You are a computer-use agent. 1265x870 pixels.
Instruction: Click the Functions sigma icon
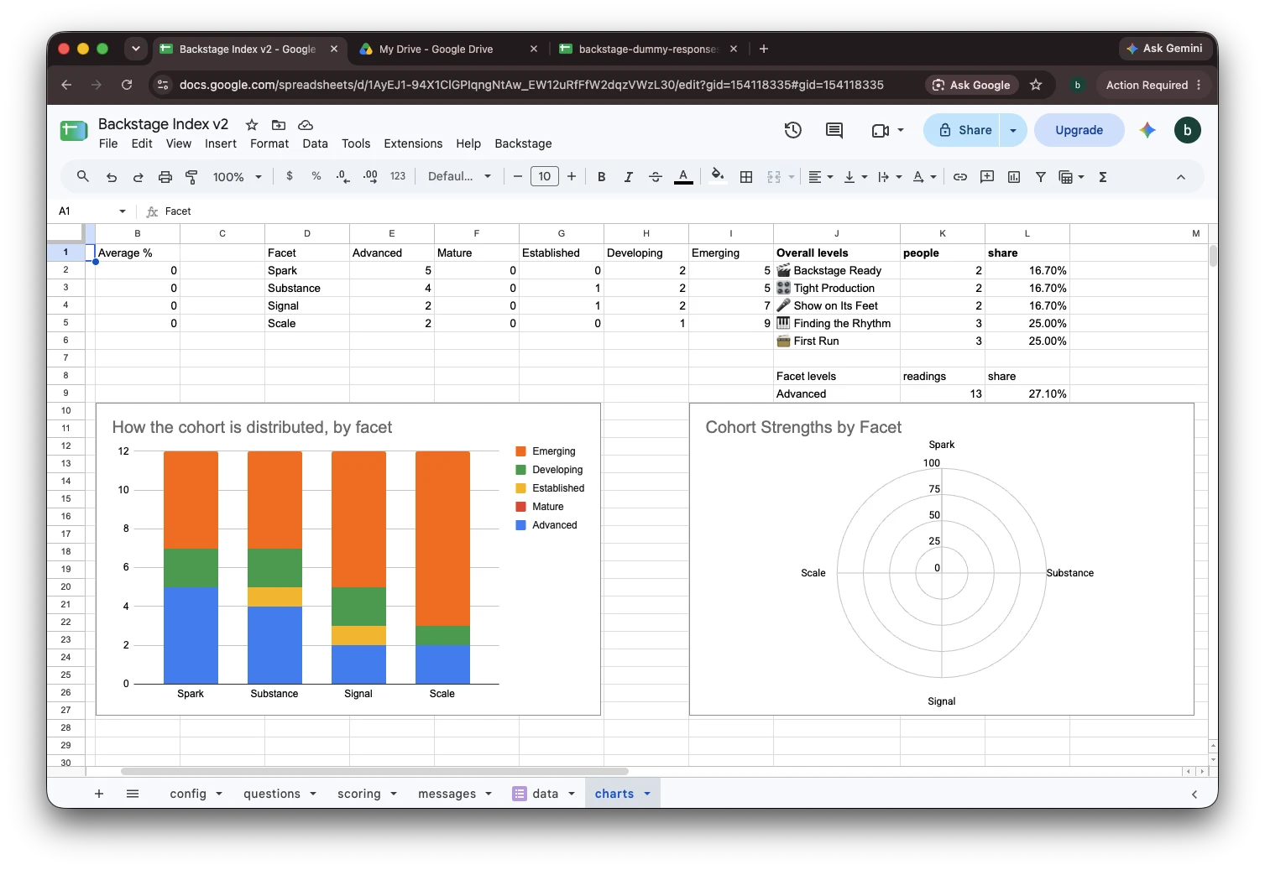click(x=1103, y=176)
